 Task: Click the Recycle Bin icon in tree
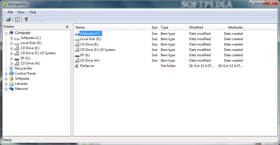coord(11,68)
